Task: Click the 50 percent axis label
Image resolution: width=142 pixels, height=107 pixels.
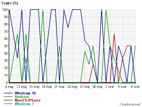Action: pos(6,46)
